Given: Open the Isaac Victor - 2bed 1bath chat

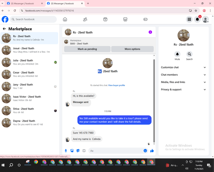Looking at the screenshot, I should click(x=29, y=98).
